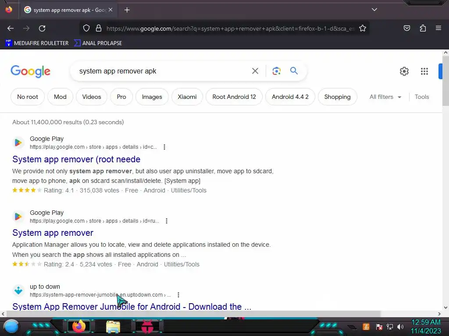This screenshot has width=449, height=336.
Task: Expand the list all tabs chevron
Action: (x=374, y=10)
